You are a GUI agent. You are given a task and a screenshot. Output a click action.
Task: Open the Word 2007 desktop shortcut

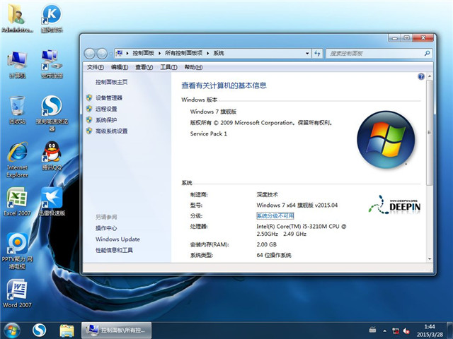point(17,294)
